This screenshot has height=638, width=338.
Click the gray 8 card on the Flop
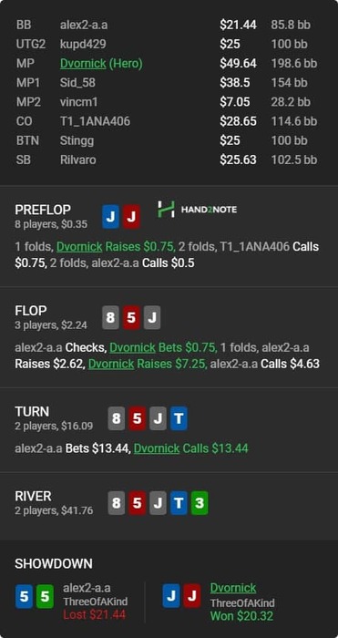(x=110, y=317)
